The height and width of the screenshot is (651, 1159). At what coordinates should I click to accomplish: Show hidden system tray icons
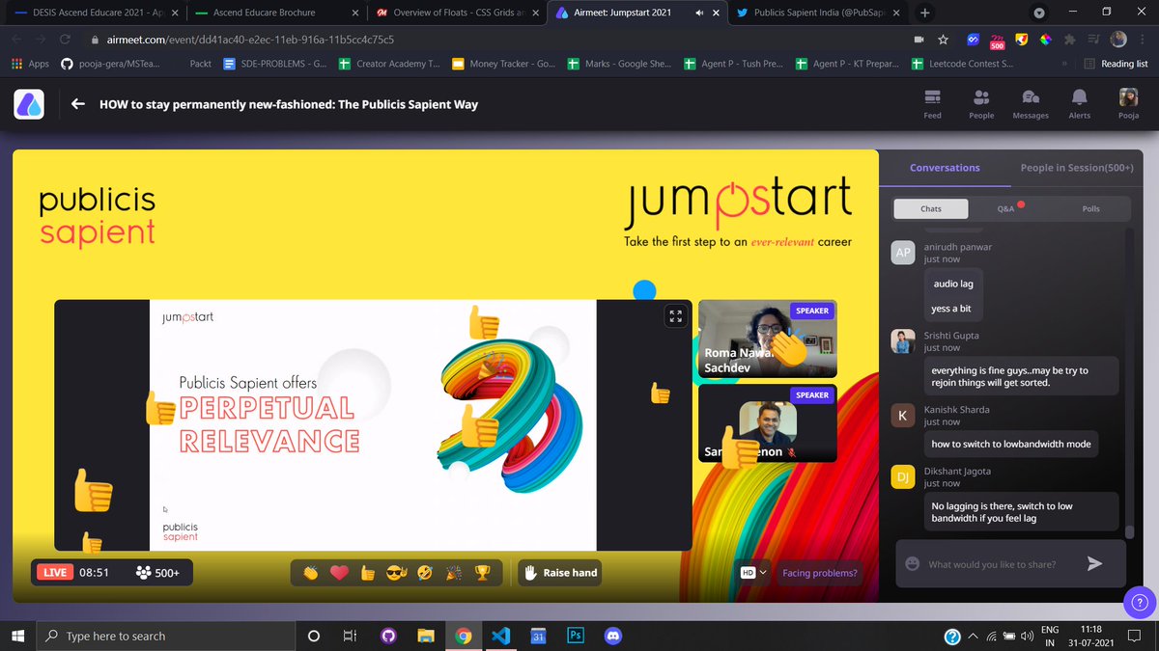point(975,636)
